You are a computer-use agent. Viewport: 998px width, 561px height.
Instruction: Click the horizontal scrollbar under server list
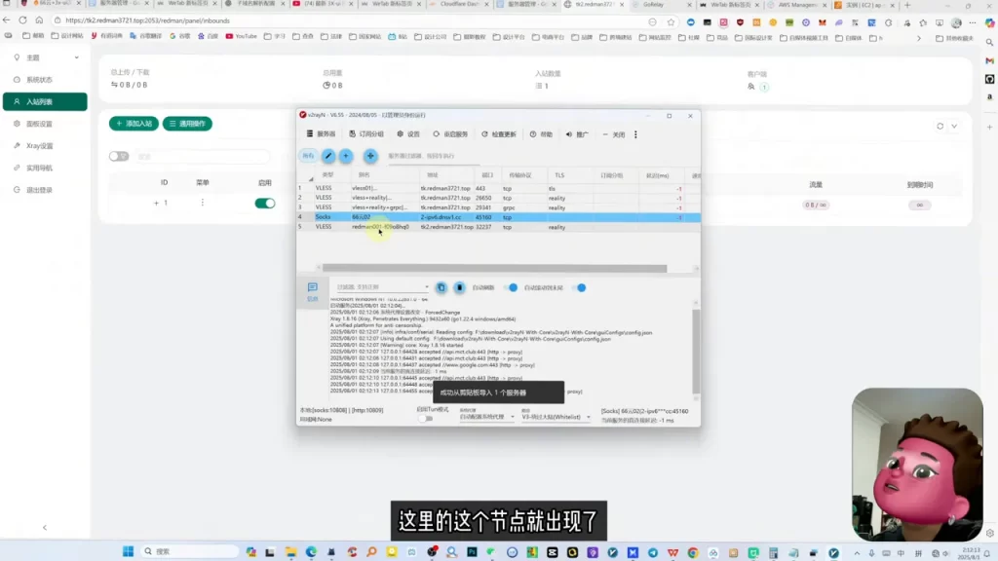494,269
